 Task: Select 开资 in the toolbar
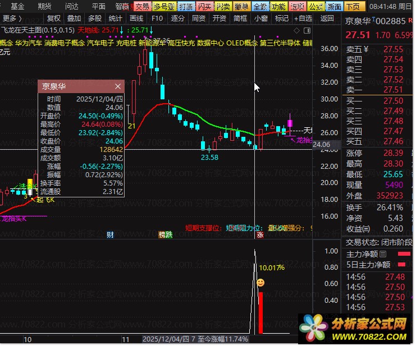220,19
